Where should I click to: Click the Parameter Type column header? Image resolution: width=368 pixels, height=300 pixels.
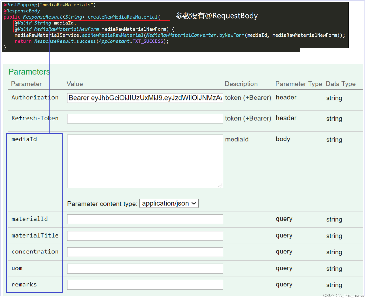click(299, 84)
